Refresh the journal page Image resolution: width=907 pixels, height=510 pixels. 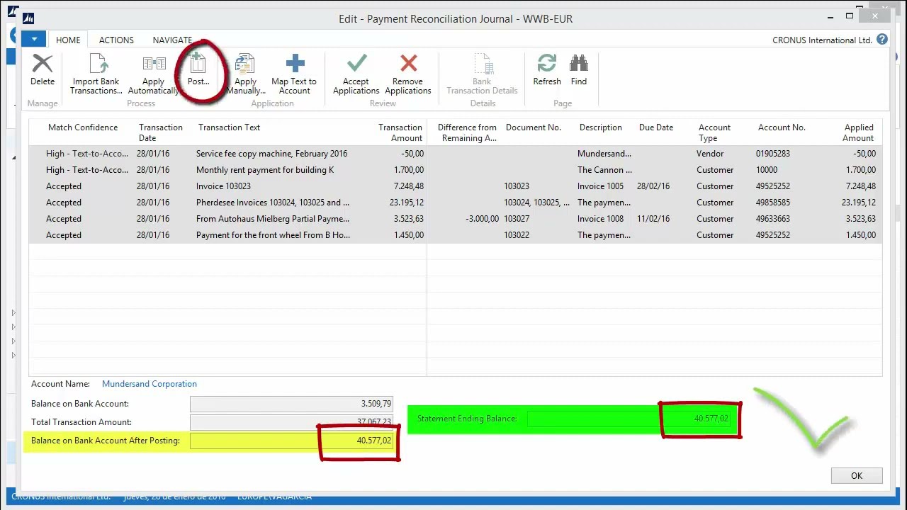coord(547,69)
